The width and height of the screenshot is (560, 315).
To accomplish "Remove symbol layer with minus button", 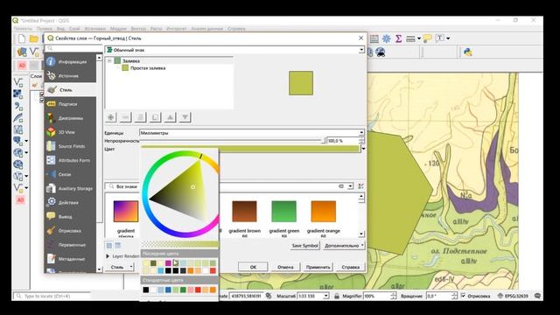I will [125, 117].
